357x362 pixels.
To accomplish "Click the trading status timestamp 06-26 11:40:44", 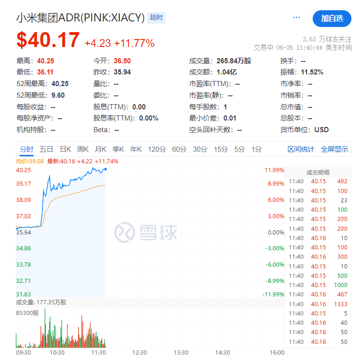I will (299, 48).
